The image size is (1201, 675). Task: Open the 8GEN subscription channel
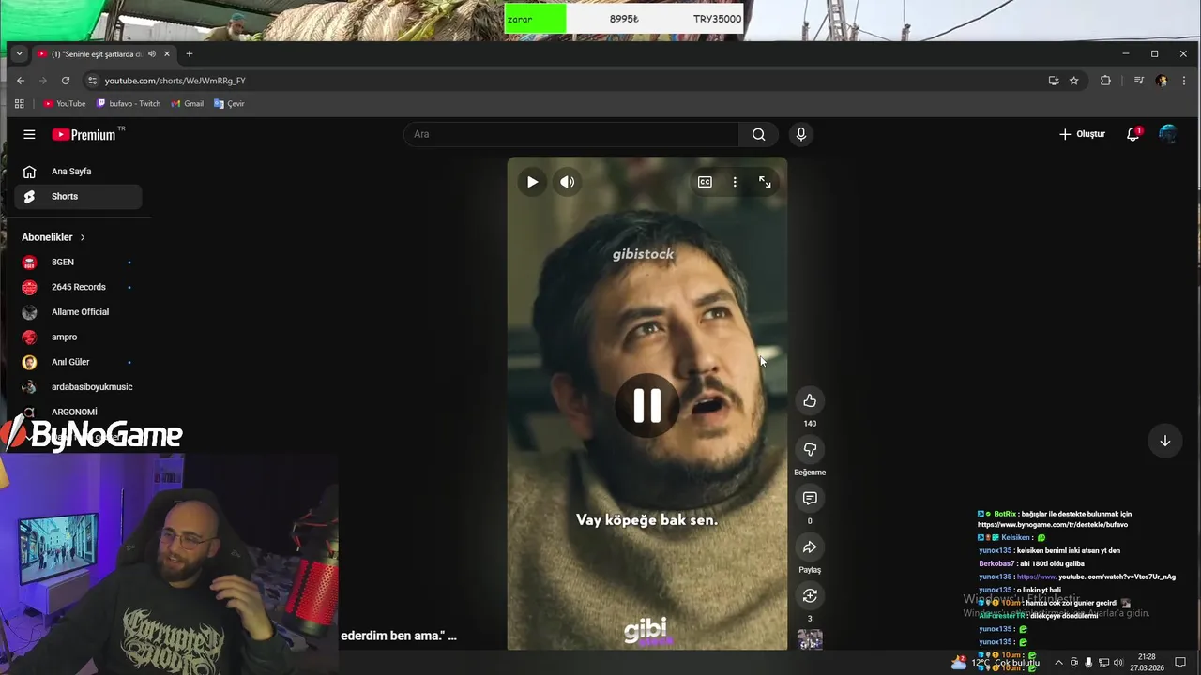coord(78,262)
